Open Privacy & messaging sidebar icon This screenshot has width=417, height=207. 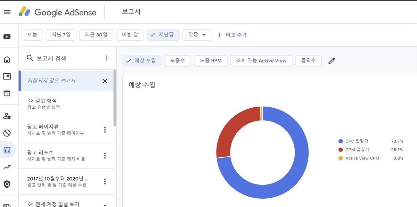pyautogui.click(x=7, y=116)
